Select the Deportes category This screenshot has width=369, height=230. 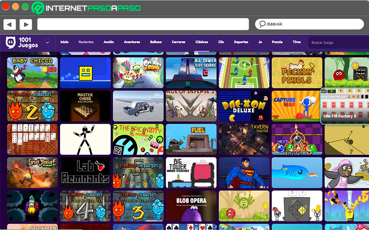[x=241, y=42]
